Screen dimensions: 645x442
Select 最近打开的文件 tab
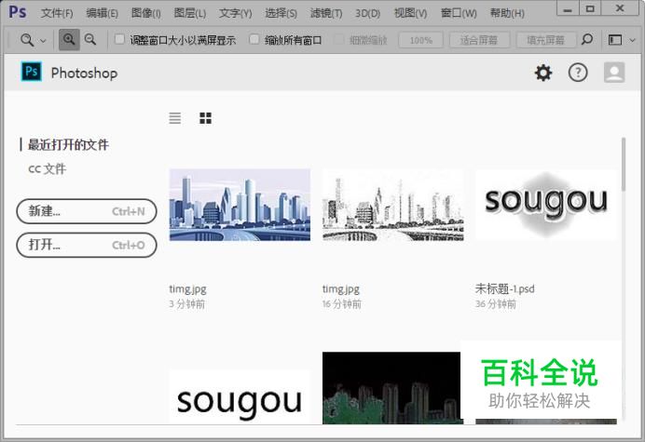[68, 144]
